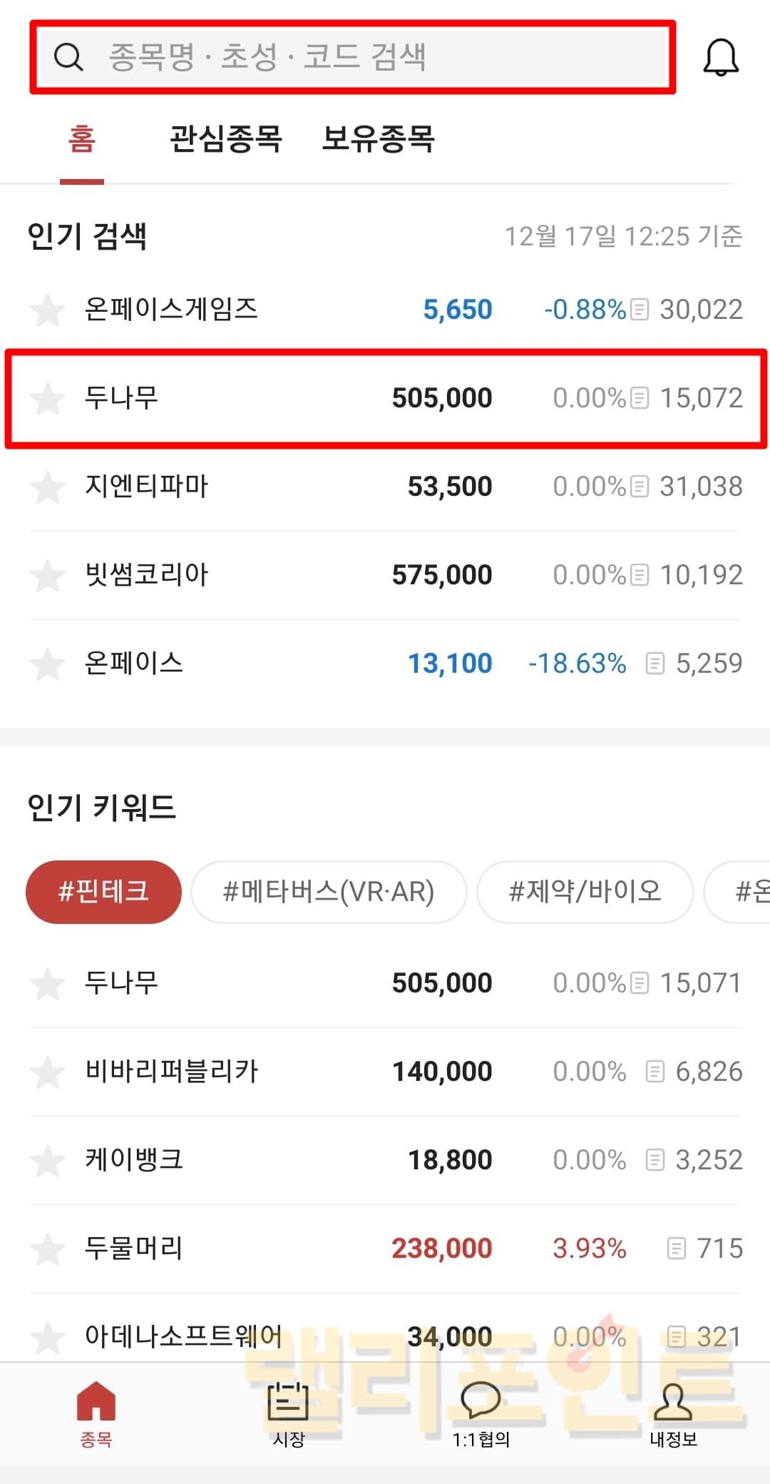The image size is (770, 1484).
Task: Tap the notification bell icon
Action: (720, 57)
